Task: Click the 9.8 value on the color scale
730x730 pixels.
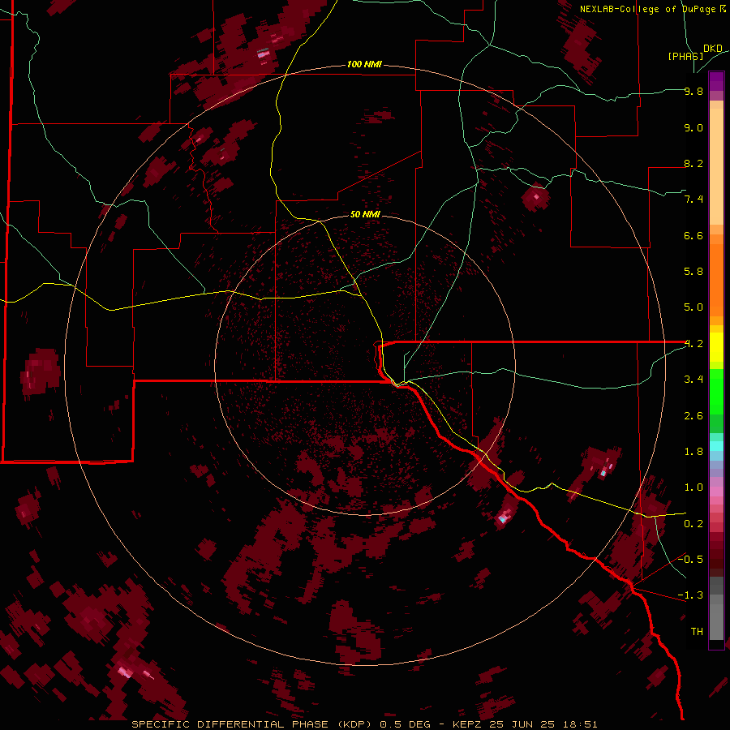Action: coord(693,91)
